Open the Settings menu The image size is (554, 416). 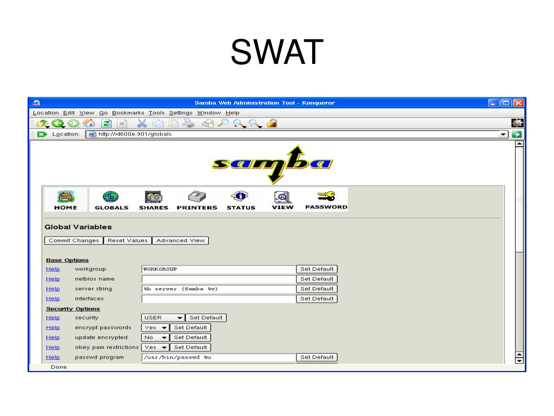pos(181,113)
